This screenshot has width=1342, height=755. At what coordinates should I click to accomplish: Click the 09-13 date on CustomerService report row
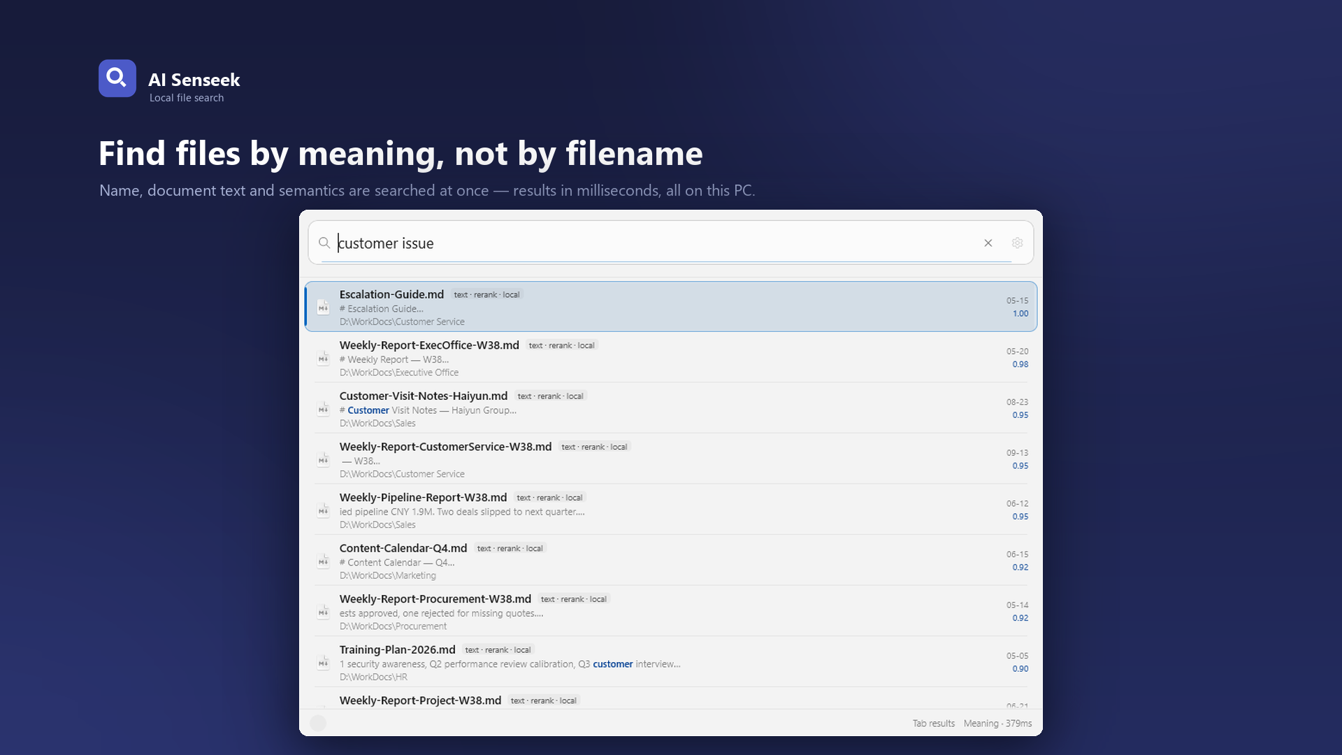1017,453
